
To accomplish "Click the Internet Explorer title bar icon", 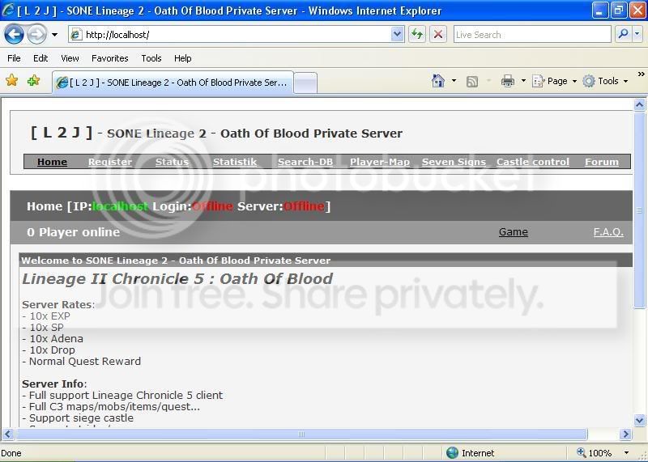I will (x=8, y=10).
